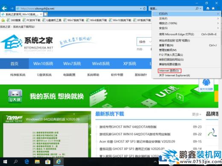
Task: Open Internet 选项(O) from the menu
Action: [187, 70]
